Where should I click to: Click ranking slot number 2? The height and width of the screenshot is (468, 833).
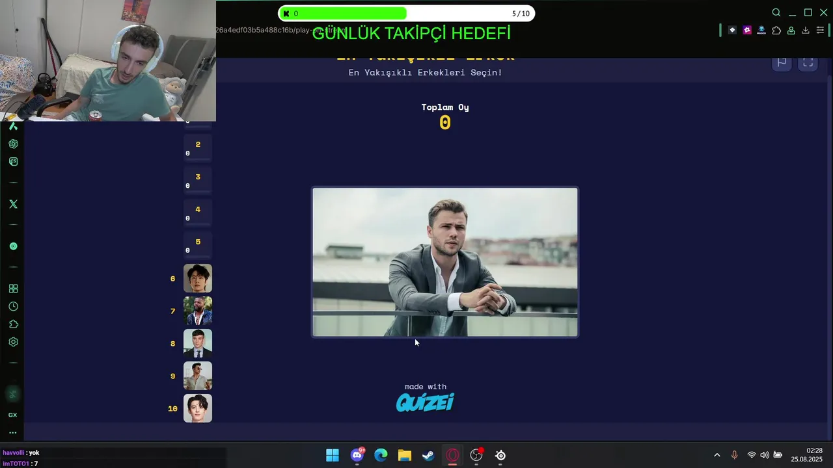(198, 148)
